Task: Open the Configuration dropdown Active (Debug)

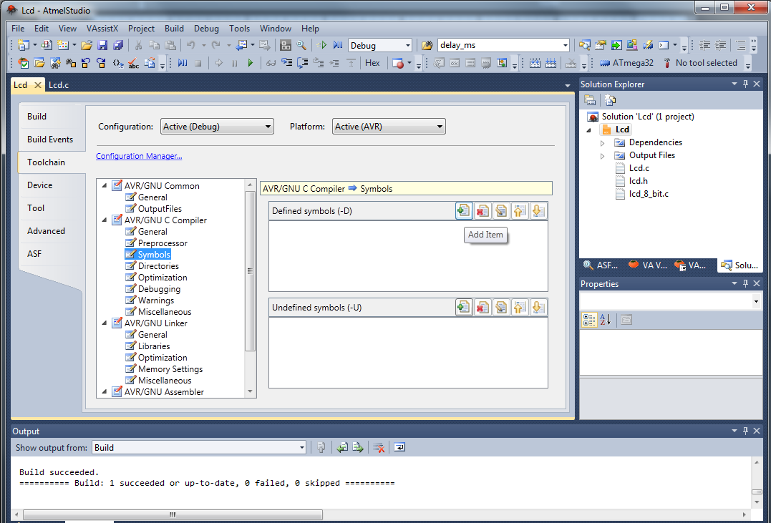Action: click(x=217, y=127)
